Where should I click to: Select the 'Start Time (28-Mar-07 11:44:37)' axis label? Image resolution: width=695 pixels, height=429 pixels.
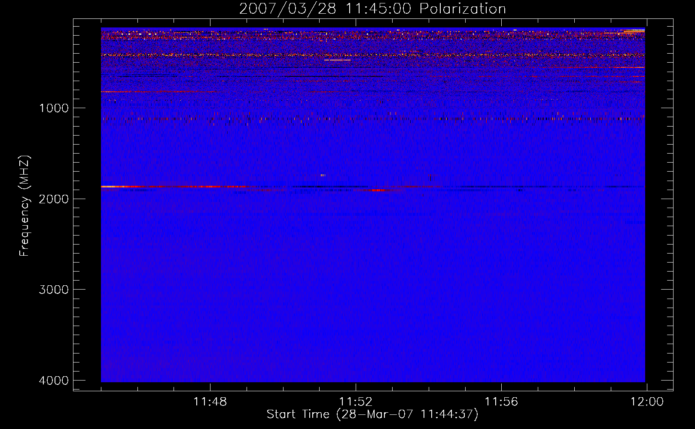click(x=372, y=414)
